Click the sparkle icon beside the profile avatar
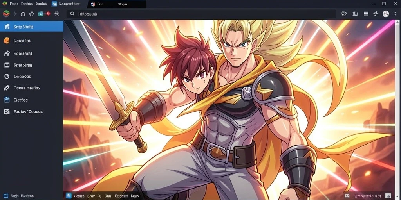Image resolution: width=401 pixels, height=200 pixels. 376,14
